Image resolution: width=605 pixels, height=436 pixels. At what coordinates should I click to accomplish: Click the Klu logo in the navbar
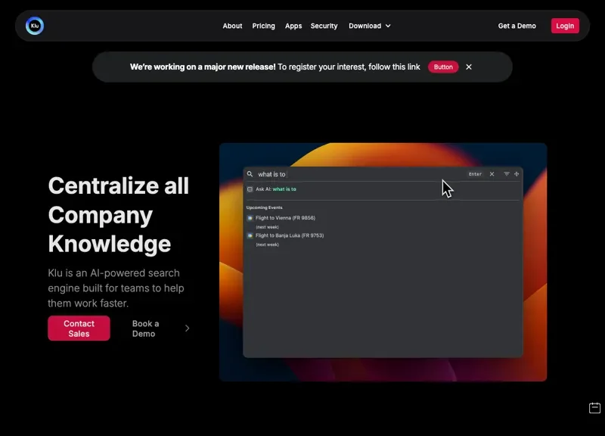[x=35, y=26]
